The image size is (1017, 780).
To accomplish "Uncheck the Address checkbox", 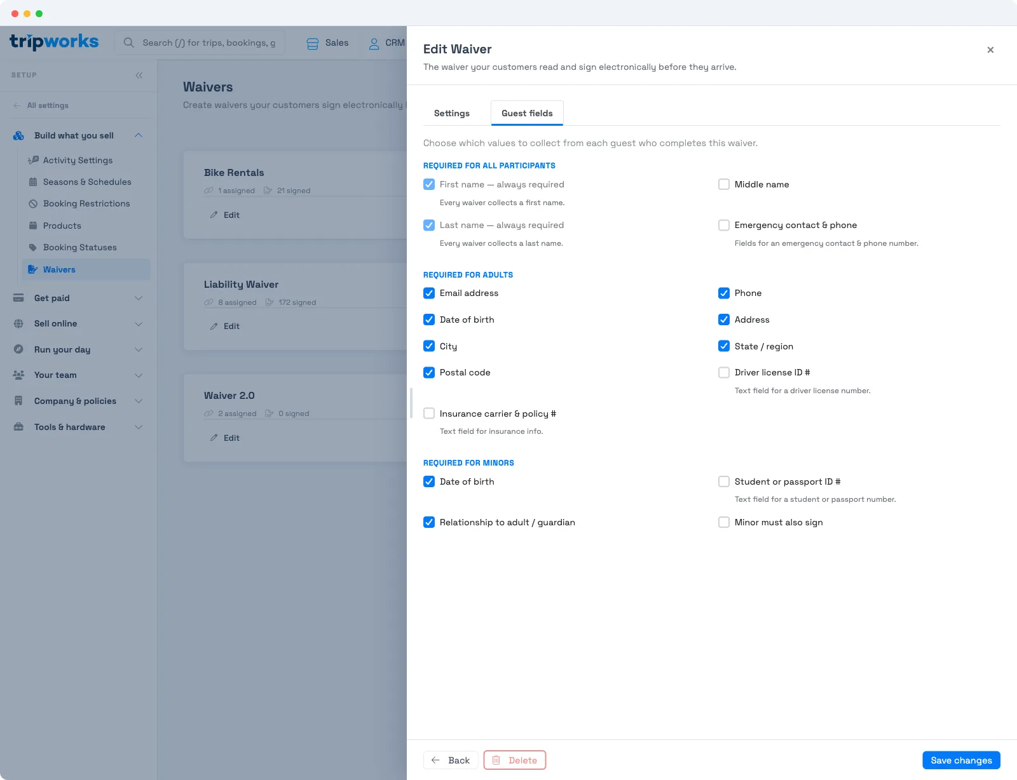I will click(x=724, y=319).
